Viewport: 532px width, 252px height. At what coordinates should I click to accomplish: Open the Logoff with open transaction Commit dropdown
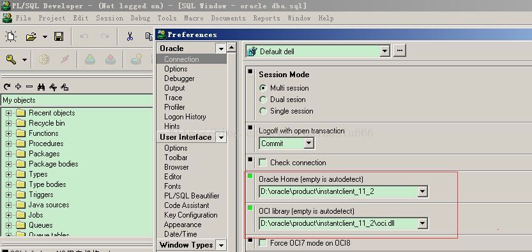[308, 144]
